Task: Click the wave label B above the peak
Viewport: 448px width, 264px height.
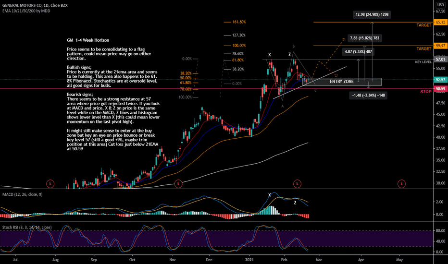Action: (293, 46)
